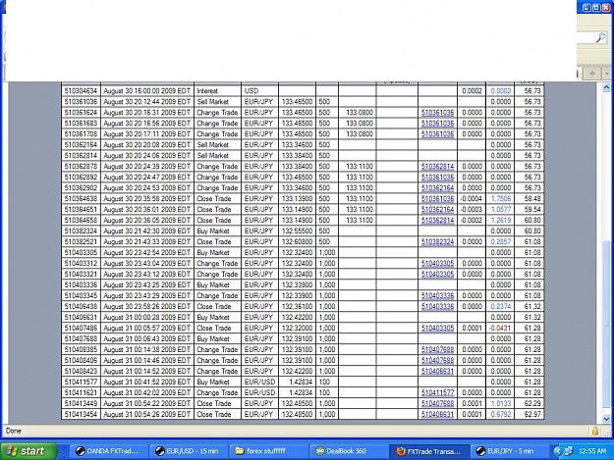Open link 510403305 in Close Trade row 510407486
The image size is (614, 460).
point(437,329)
